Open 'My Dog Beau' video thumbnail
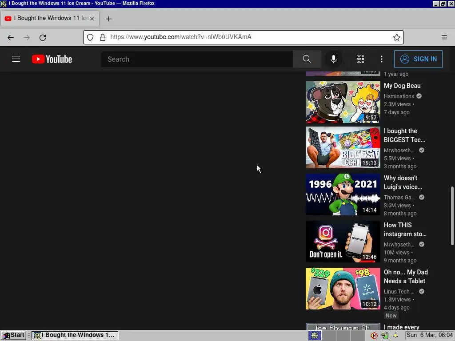455x341 pixels. [343, 102]
